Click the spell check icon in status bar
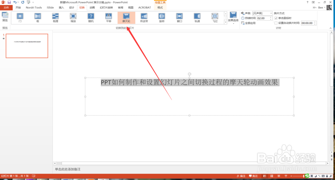335x180 pixels. pos(33,176)
